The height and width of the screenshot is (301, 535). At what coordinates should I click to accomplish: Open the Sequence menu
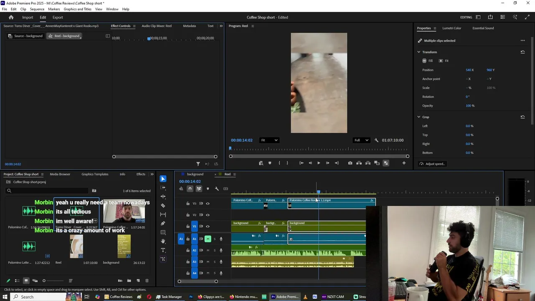37,9
